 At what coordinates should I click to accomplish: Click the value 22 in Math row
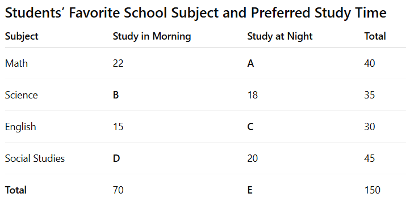pos(118,63)
